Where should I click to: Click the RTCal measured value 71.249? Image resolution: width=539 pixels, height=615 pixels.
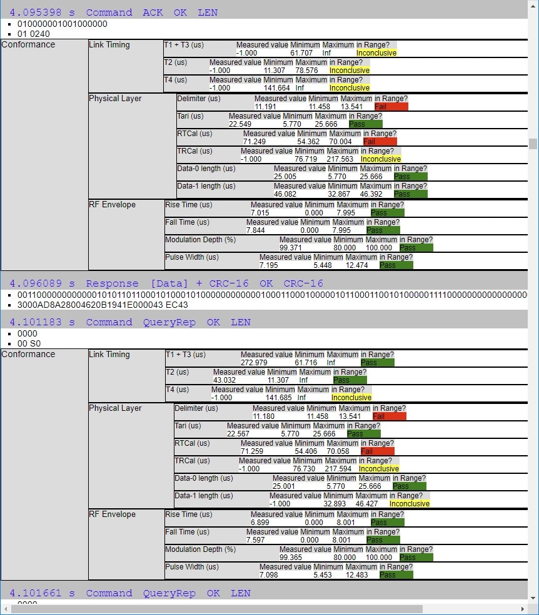click(254, 142)
